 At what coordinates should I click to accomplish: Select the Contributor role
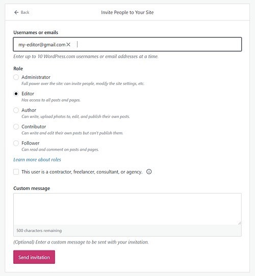point(16,127)
